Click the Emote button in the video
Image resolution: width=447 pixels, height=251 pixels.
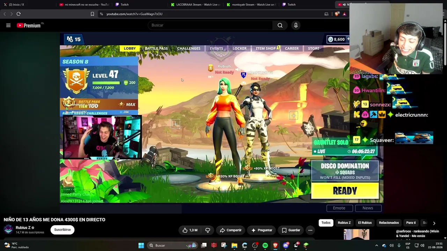(339, 208)
